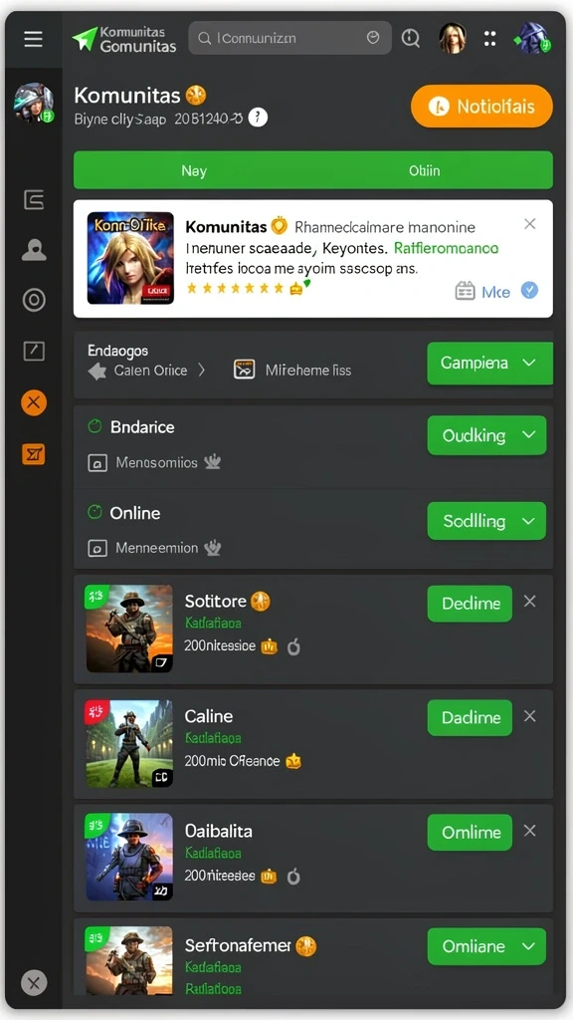The height and width of the screenshot is (1020, 573).
Task: Switch to the Oliin tab
Action: (424, 170)
